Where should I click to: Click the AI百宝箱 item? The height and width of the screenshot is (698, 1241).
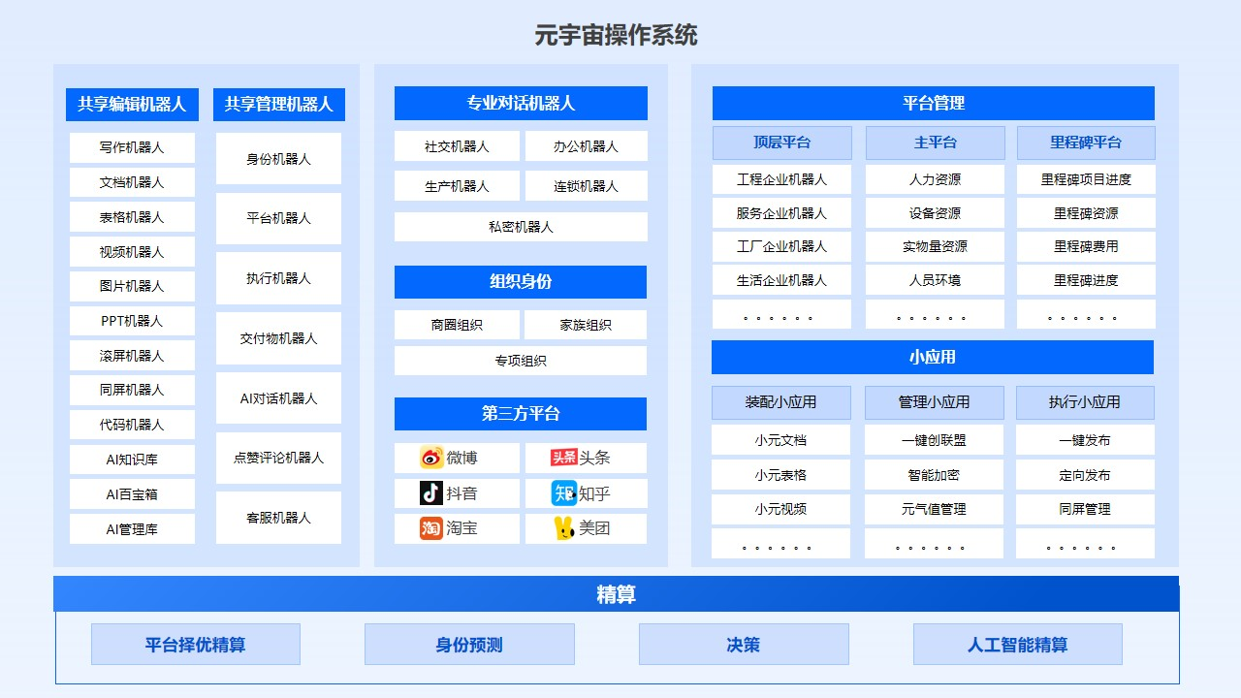click(x=132, y=494)
